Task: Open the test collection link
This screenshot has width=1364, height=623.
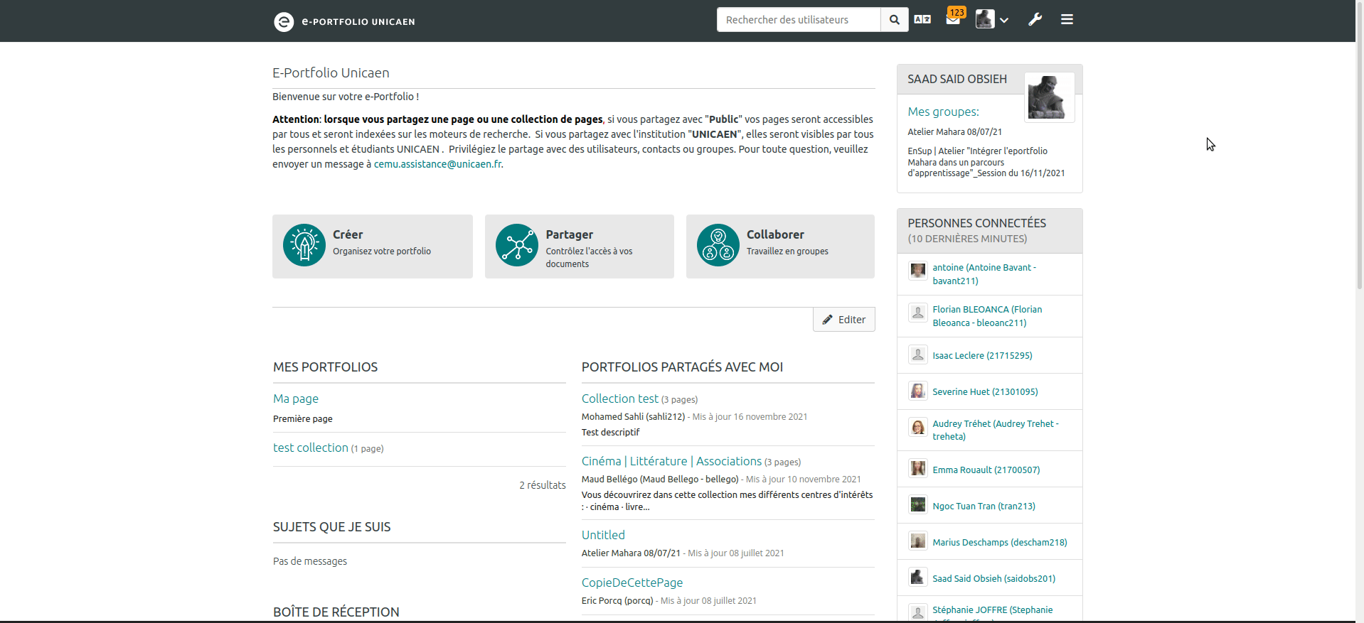Action: coord(311,448)
